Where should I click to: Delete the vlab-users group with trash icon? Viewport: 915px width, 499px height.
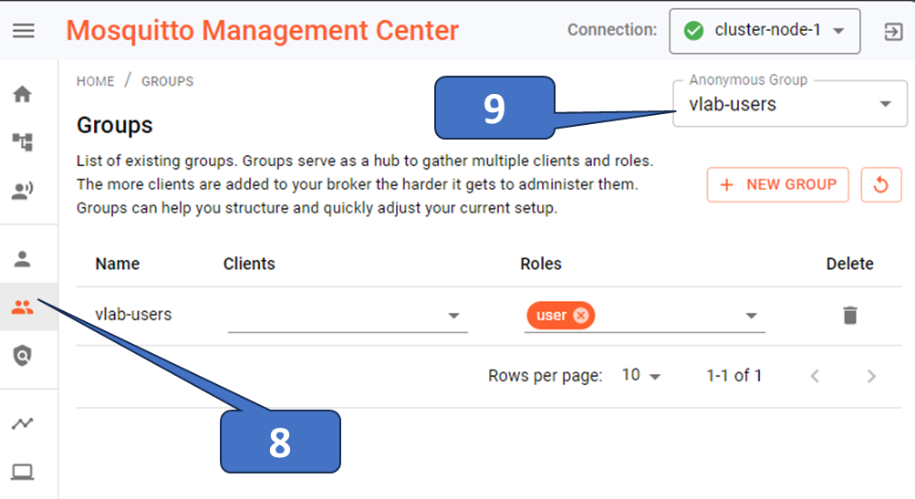point(850,315)
